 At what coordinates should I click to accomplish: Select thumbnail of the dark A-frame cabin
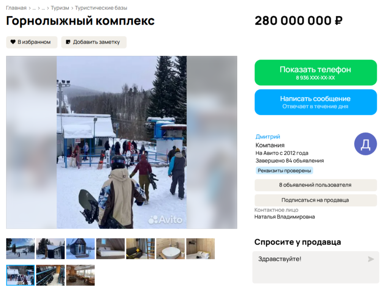point(81,249)
